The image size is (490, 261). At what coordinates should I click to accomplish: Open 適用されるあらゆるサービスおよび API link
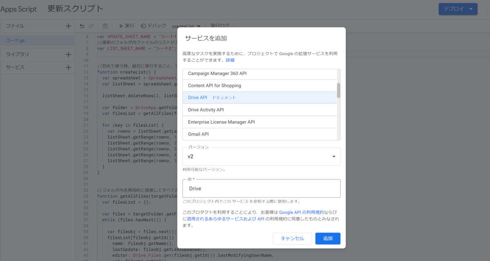coord(226,219)
